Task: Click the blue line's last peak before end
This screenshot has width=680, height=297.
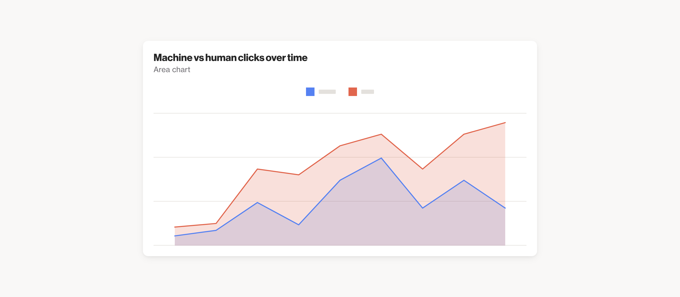Action: (464, 180)
